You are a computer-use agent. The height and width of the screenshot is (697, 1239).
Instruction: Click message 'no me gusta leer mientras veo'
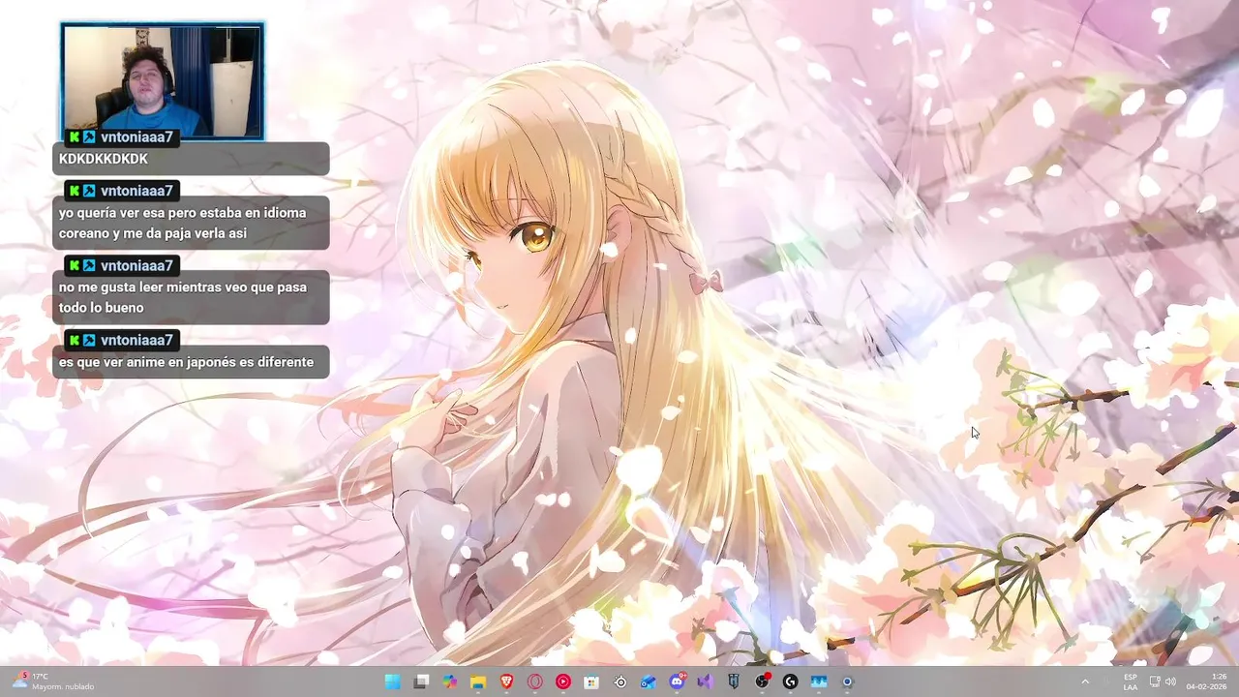[191, 297]
